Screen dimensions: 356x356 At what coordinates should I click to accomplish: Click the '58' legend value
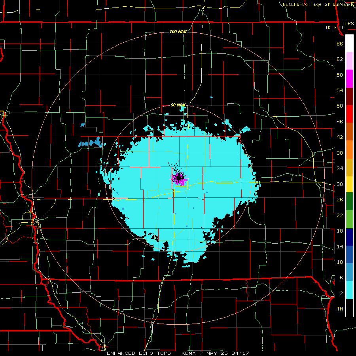coord(340,75)
